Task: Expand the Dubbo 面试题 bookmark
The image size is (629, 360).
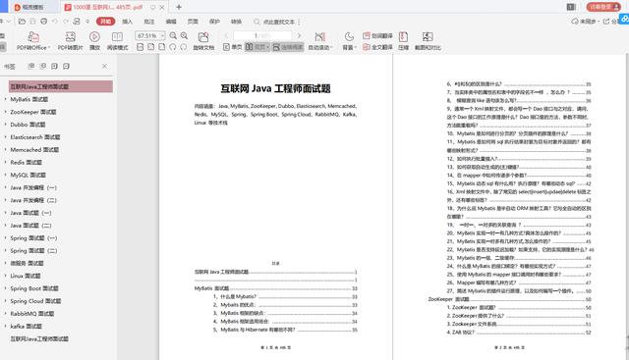Action: pos(5,125)
